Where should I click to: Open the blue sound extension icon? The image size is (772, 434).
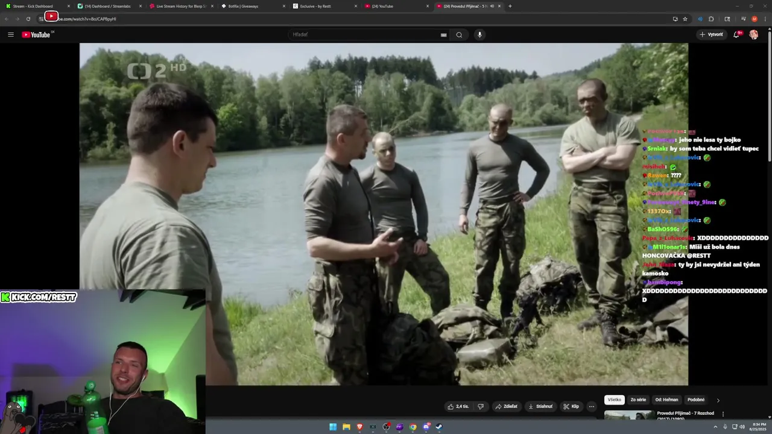[700, 19]
